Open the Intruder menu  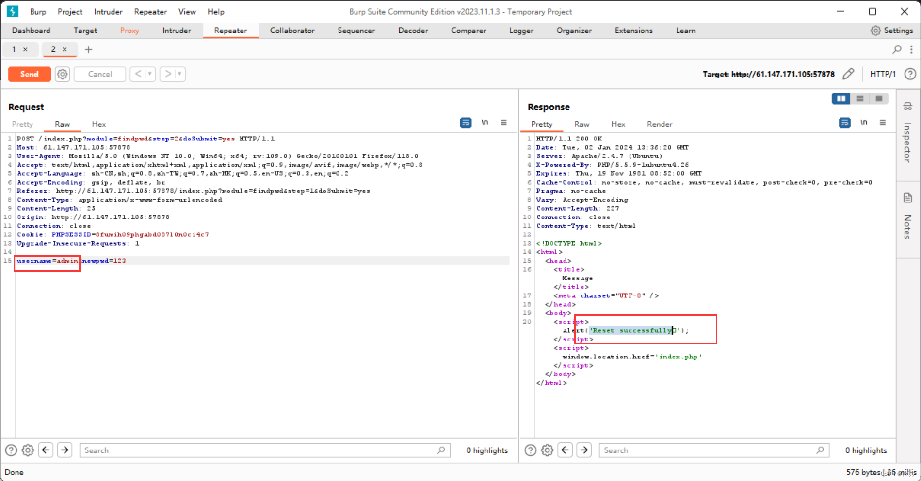[108, 12]
